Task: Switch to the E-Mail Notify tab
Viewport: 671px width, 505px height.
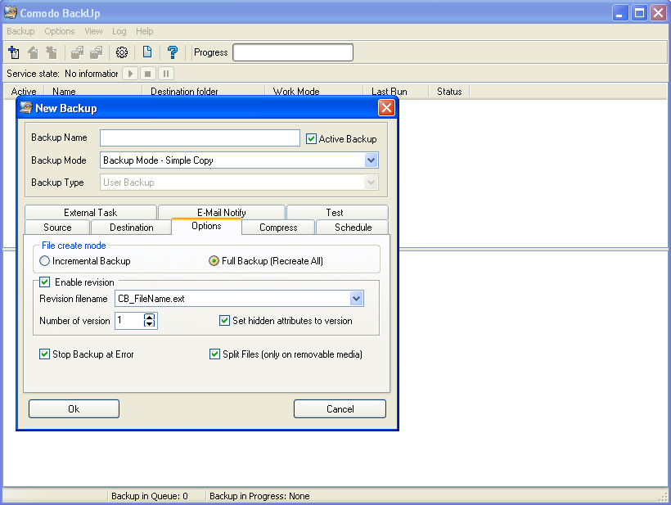Action: pos(221,212)
